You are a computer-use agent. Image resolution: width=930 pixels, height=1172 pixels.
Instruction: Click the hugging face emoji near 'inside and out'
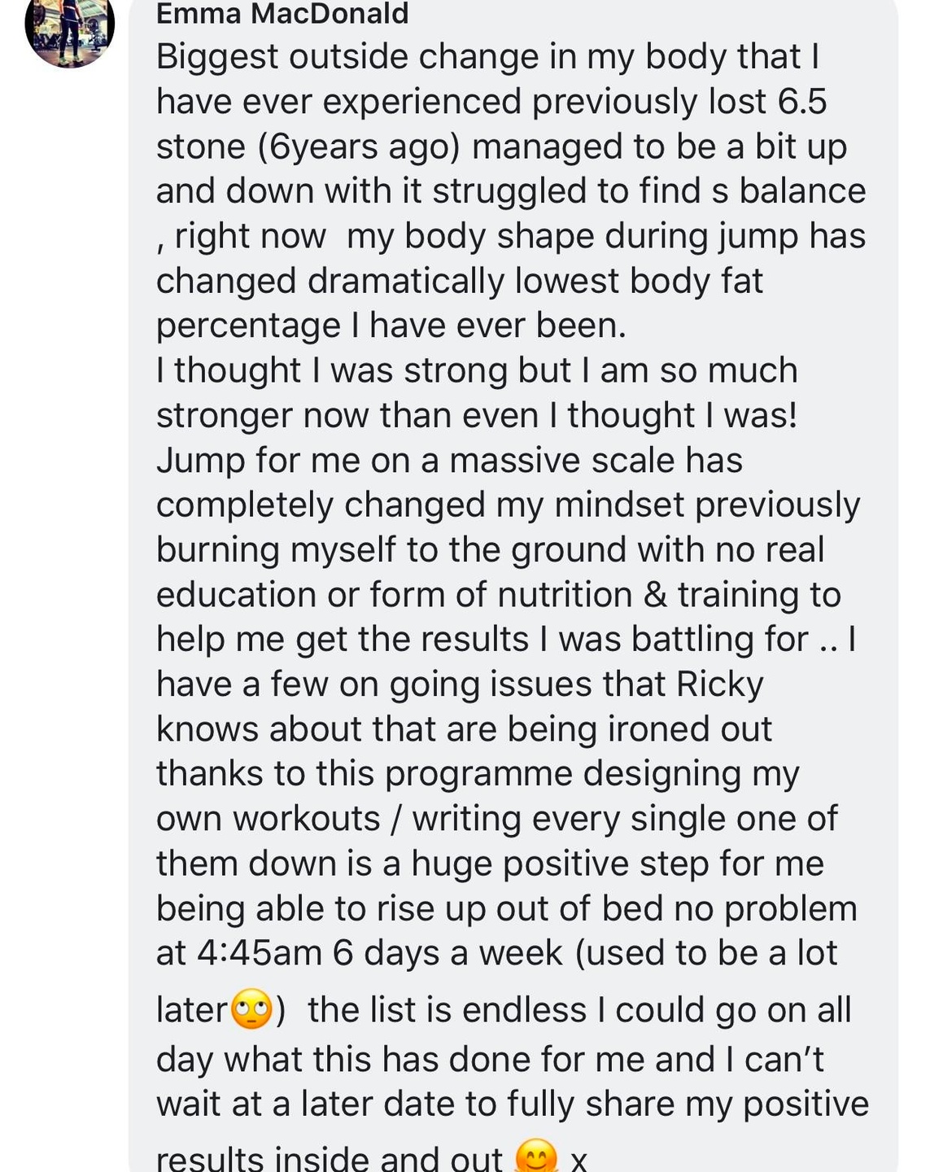point(537,1157)
